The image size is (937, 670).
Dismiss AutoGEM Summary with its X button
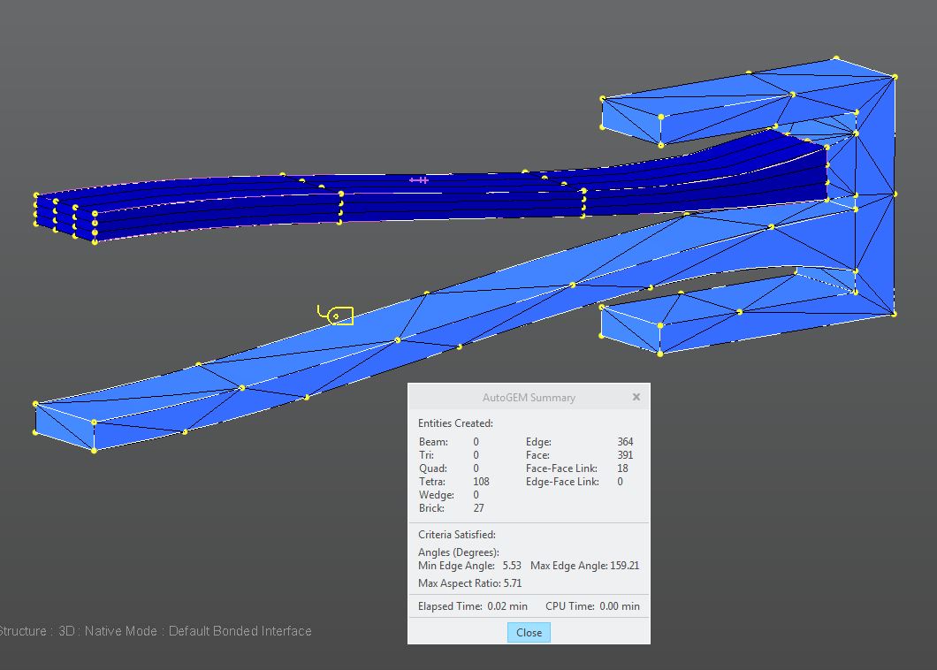coord(636,397)
